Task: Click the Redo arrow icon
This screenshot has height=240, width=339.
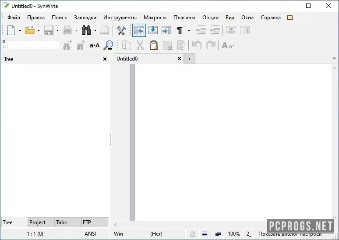Action: pyautogui.click(x=211, y=45)
